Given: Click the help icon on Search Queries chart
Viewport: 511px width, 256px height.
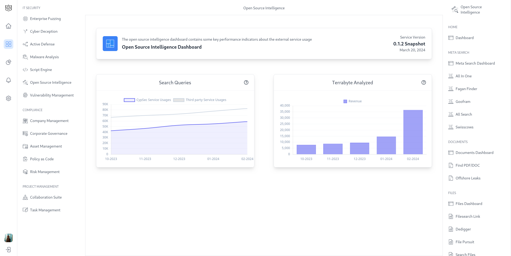Looking at the screenshot, I should tap(246, 82).
